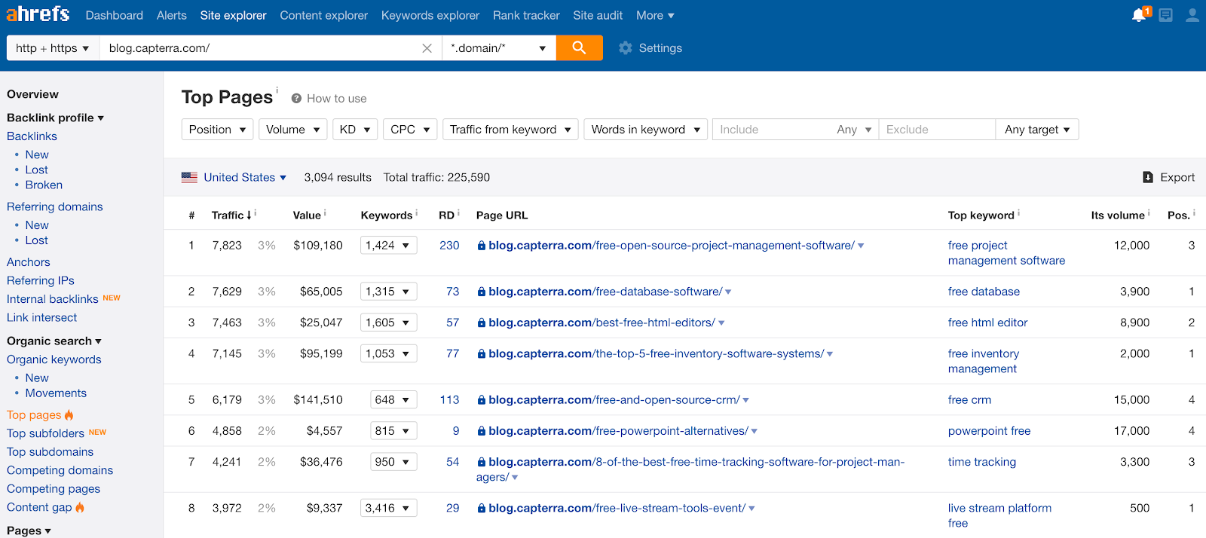1206x538 pixels.
Task: Open RD count 230 link
Action: (x=449, y=246)
